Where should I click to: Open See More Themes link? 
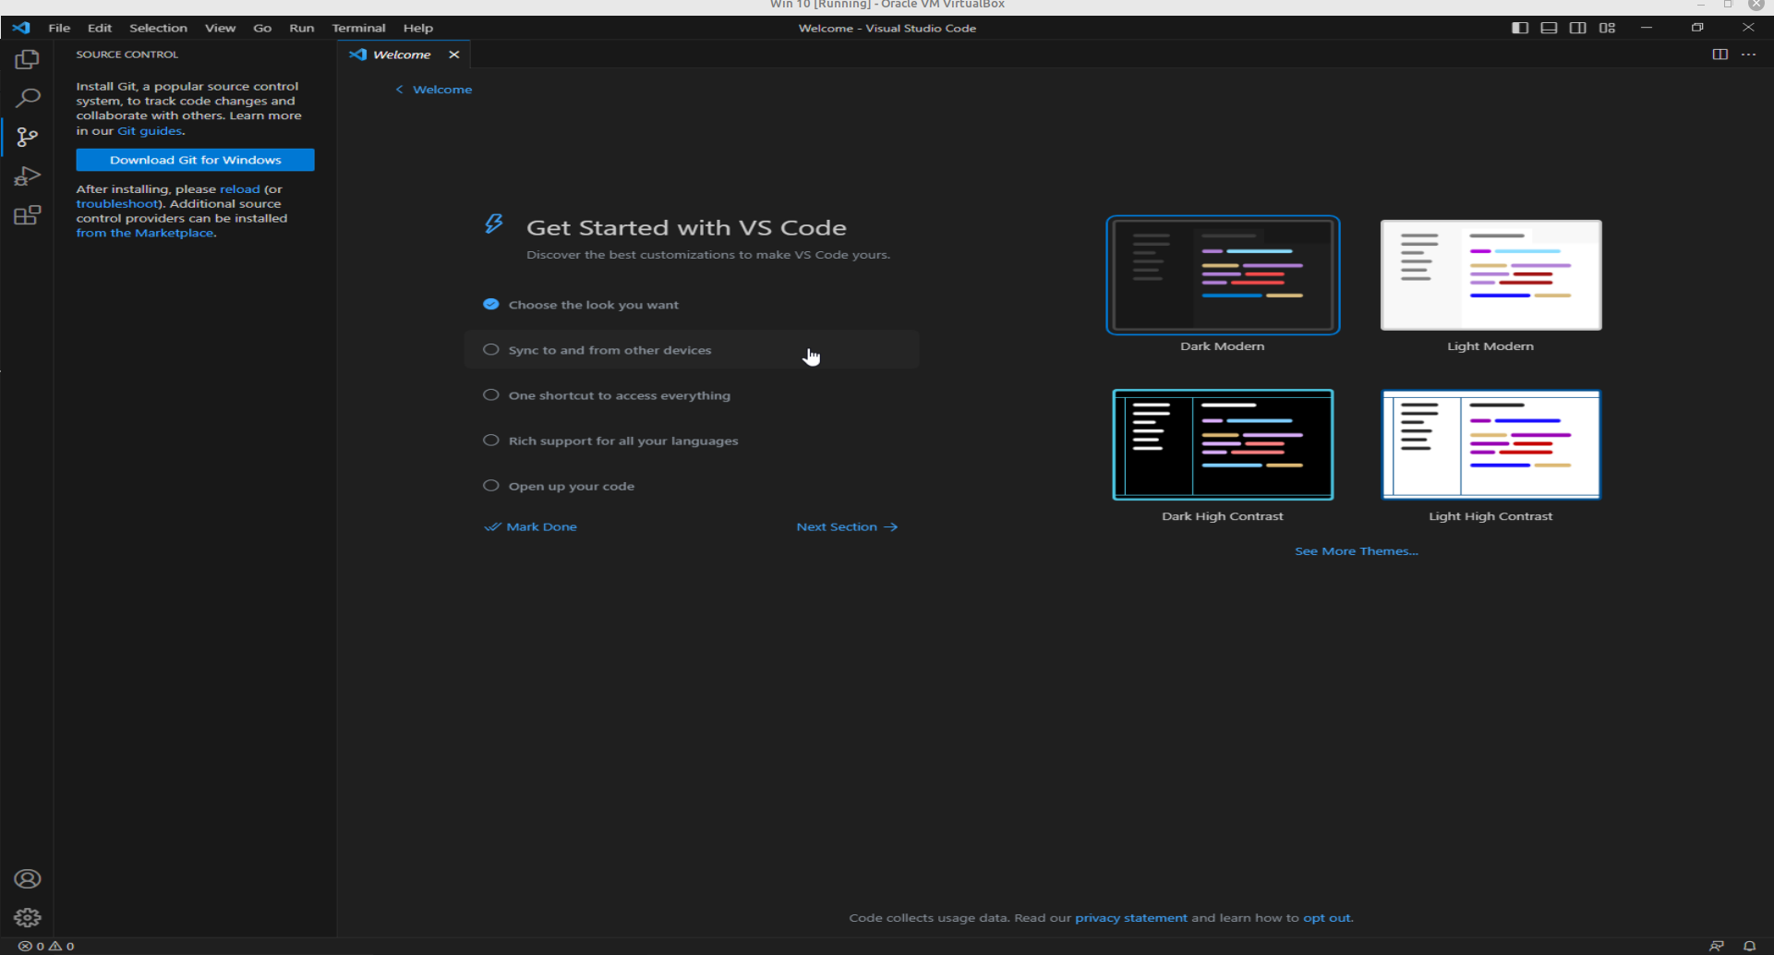[1357, 551]
